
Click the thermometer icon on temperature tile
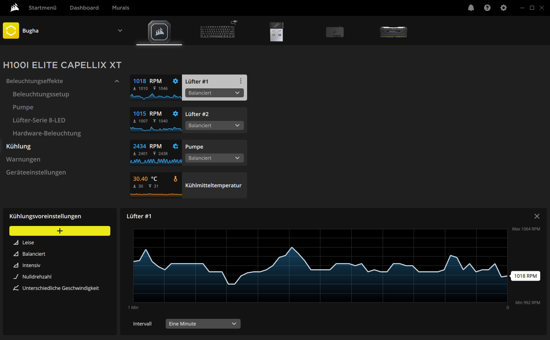pyautogui.click(x=175, y=179)
